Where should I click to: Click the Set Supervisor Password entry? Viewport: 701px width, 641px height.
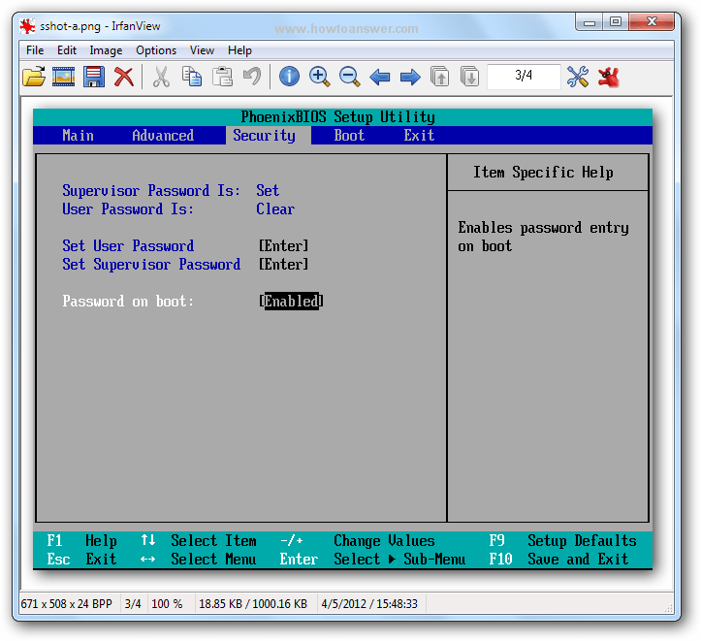[x=151, y=264]
